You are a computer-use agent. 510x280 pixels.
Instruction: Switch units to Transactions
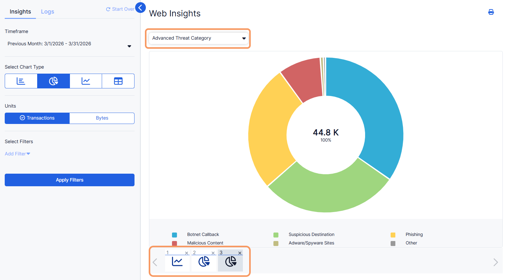click(x=37, y=118)
